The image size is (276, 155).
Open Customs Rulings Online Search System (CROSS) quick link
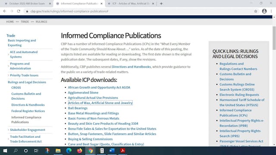pyautogui.click(x=237, y=87)
